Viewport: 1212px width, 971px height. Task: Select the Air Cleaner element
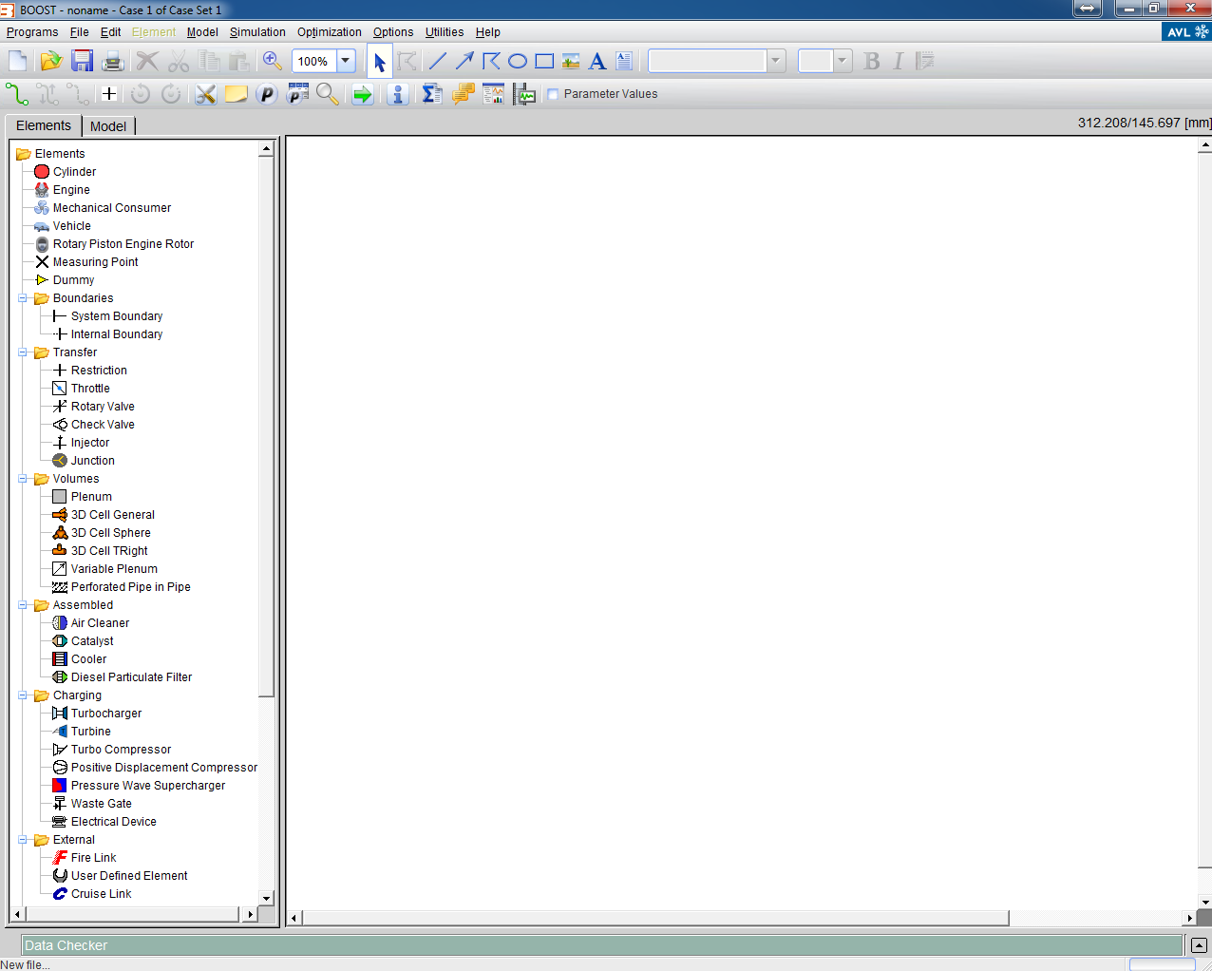point(100,623)
